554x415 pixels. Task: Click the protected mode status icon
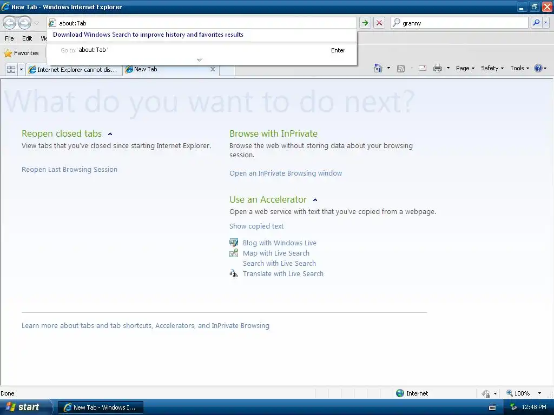pyautogui.click(x=486, y=393)
